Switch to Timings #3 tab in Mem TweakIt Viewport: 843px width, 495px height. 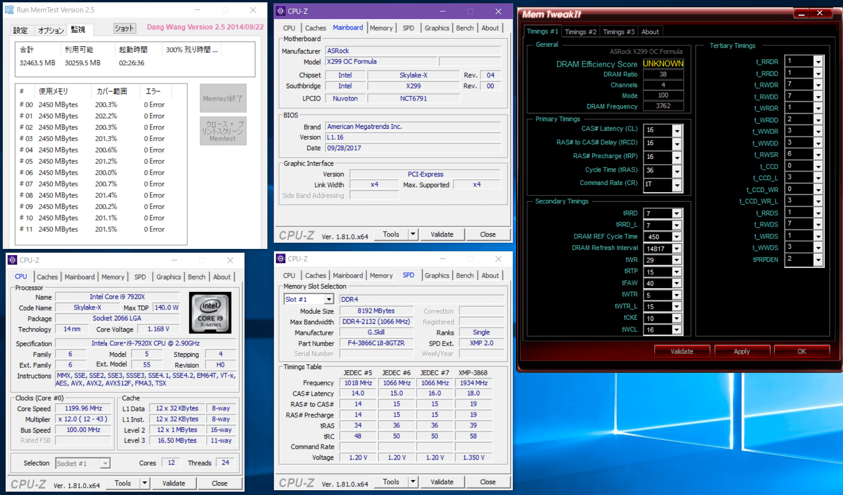point(618,31)
